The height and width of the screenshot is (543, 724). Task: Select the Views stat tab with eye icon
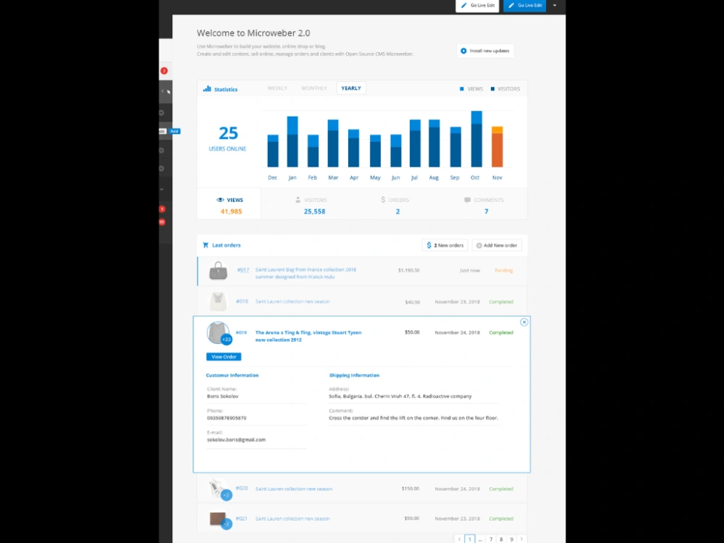(230, 205)
